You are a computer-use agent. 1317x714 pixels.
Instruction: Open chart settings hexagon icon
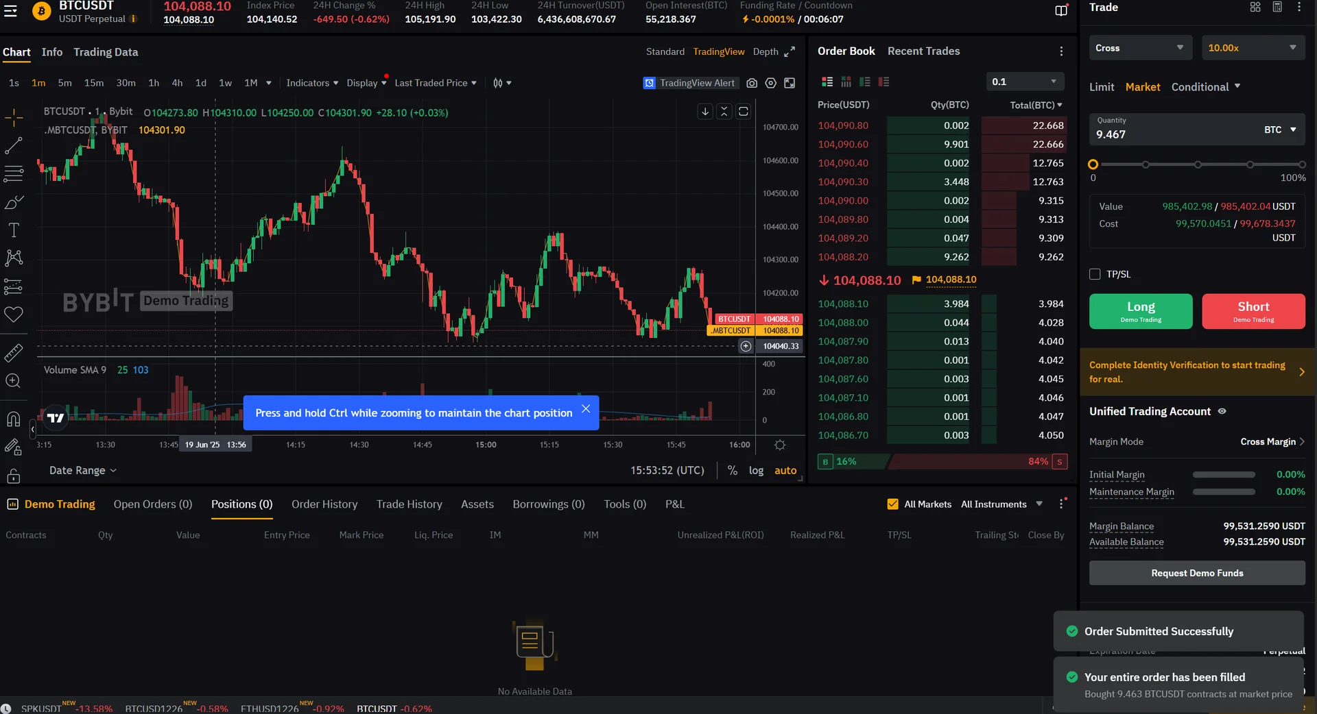point(771,83)
